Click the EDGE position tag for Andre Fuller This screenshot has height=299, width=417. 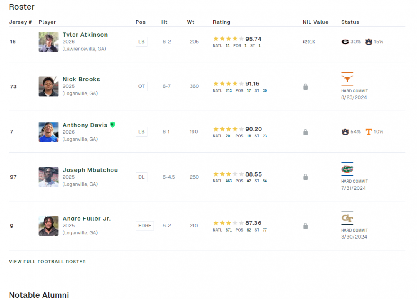(145, 226)
